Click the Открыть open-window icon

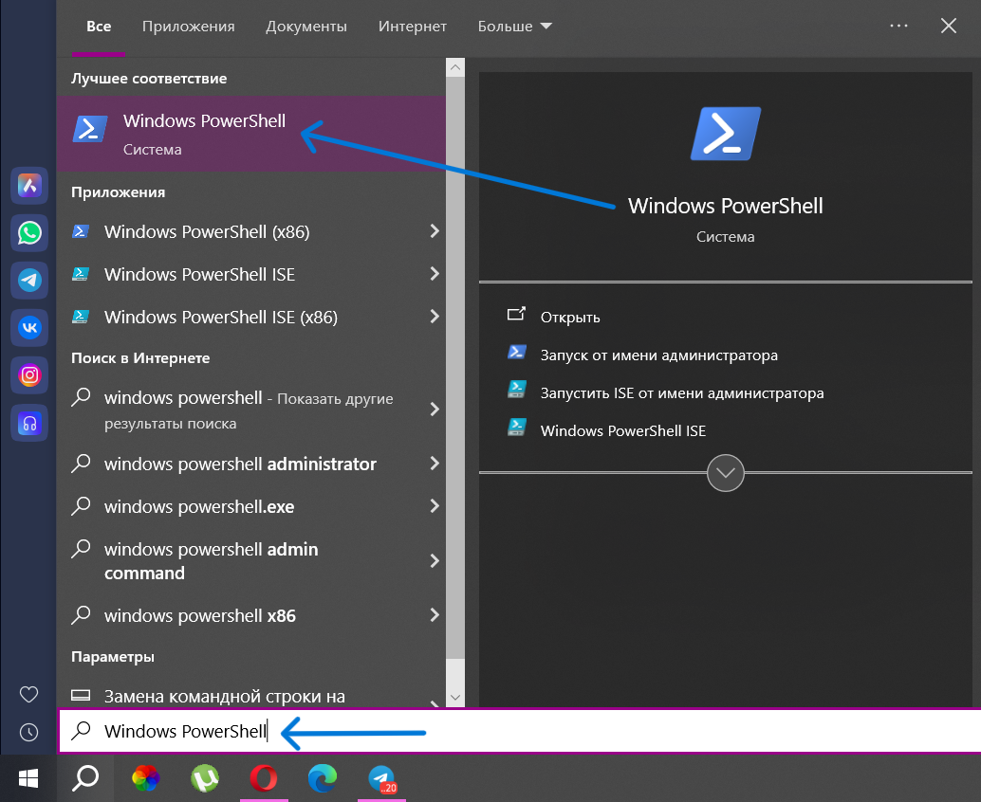(x=516, y=314)
